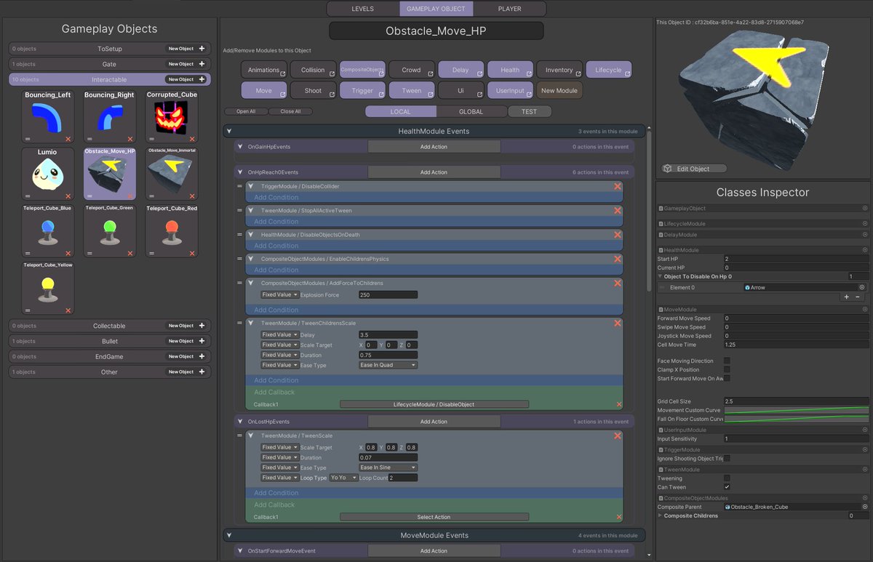873x562 pixels.
Task: Open external link icon on Delay module
Action: pyautogui.click(x=480, y=74)
